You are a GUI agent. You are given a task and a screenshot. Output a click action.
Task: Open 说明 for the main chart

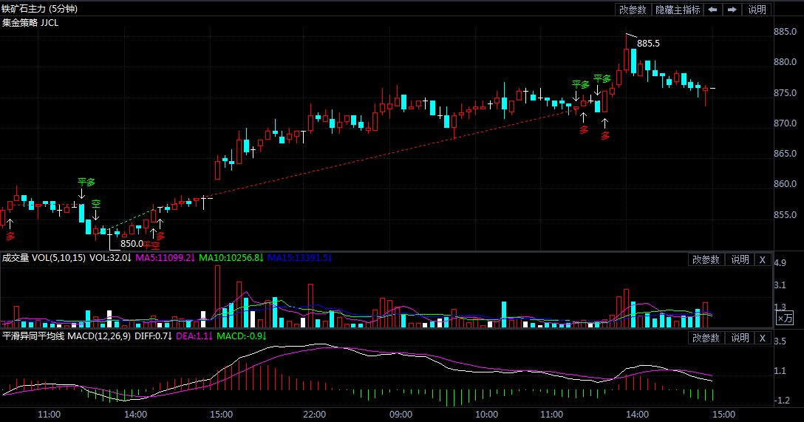click(x=757, y=9)
